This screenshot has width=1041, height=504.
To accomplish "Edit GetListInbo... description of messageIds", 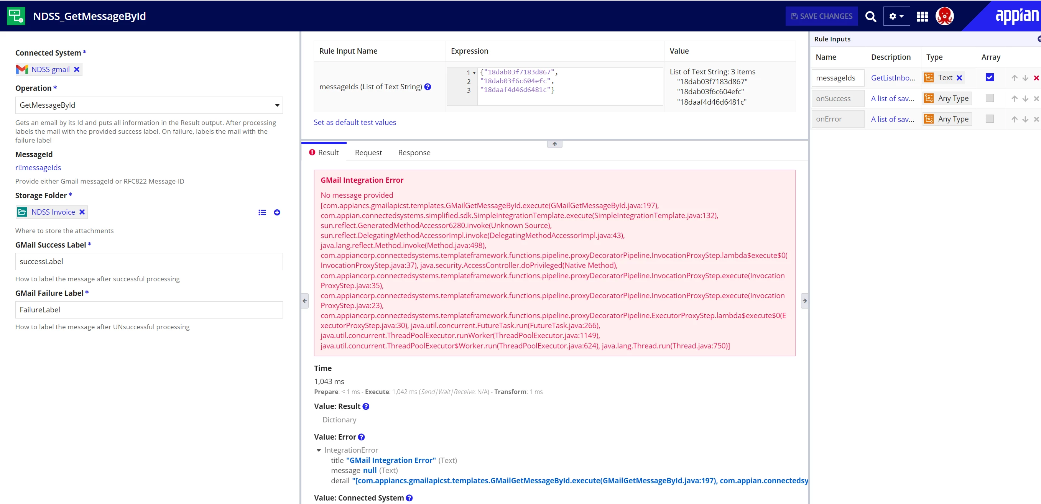I will click(893, 78).
